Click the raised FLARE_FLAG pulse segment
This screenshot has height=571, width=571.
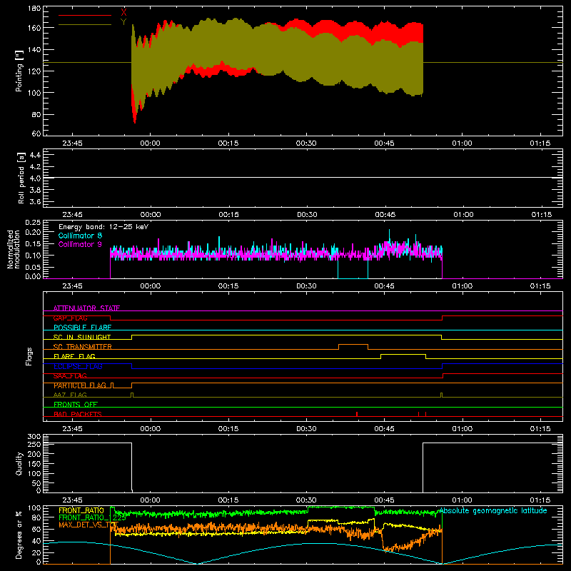(x=403, y=354)
